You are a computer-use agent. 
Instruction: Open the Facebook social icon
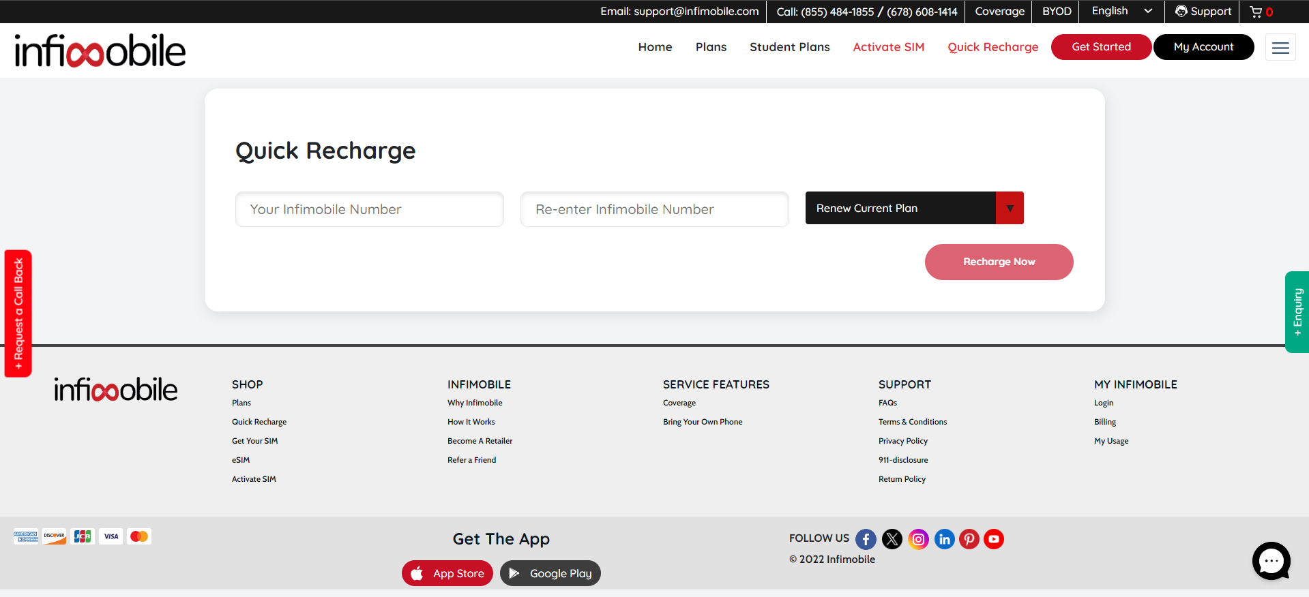pyautogui.click(x=866, y=539)
